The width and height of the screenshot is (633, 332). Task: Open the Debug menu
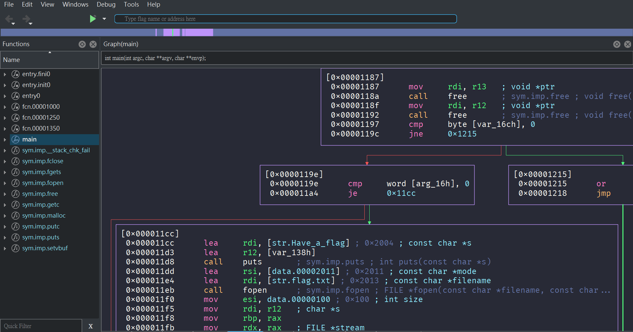[106, 5]
